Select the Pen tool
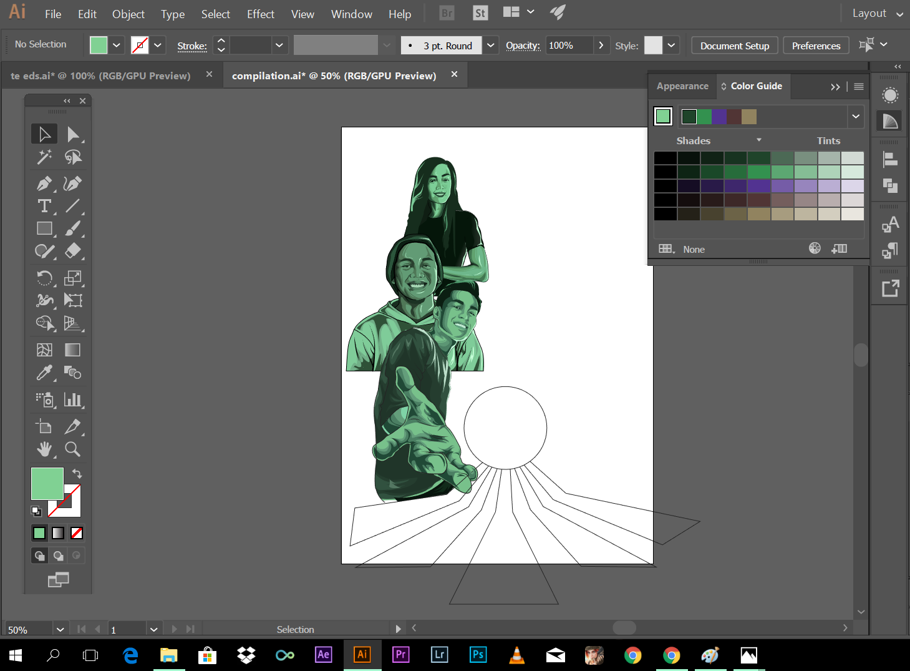The height and width of the screenshot is (671, 910). coord(44,184)
